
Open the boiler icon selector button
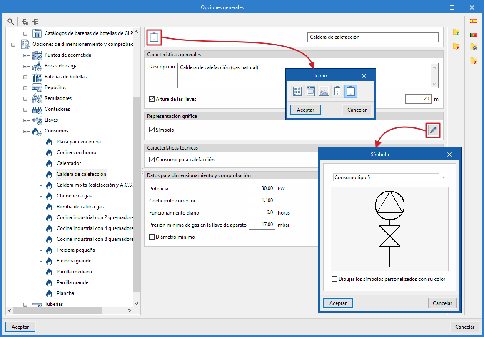(x=155, y=37)
